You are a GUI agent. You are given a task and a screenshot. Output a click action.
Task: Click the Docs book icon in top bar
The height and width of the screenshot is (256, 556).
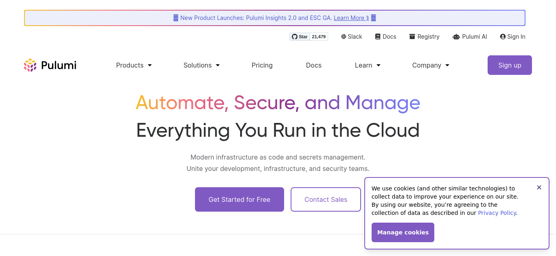378,37
